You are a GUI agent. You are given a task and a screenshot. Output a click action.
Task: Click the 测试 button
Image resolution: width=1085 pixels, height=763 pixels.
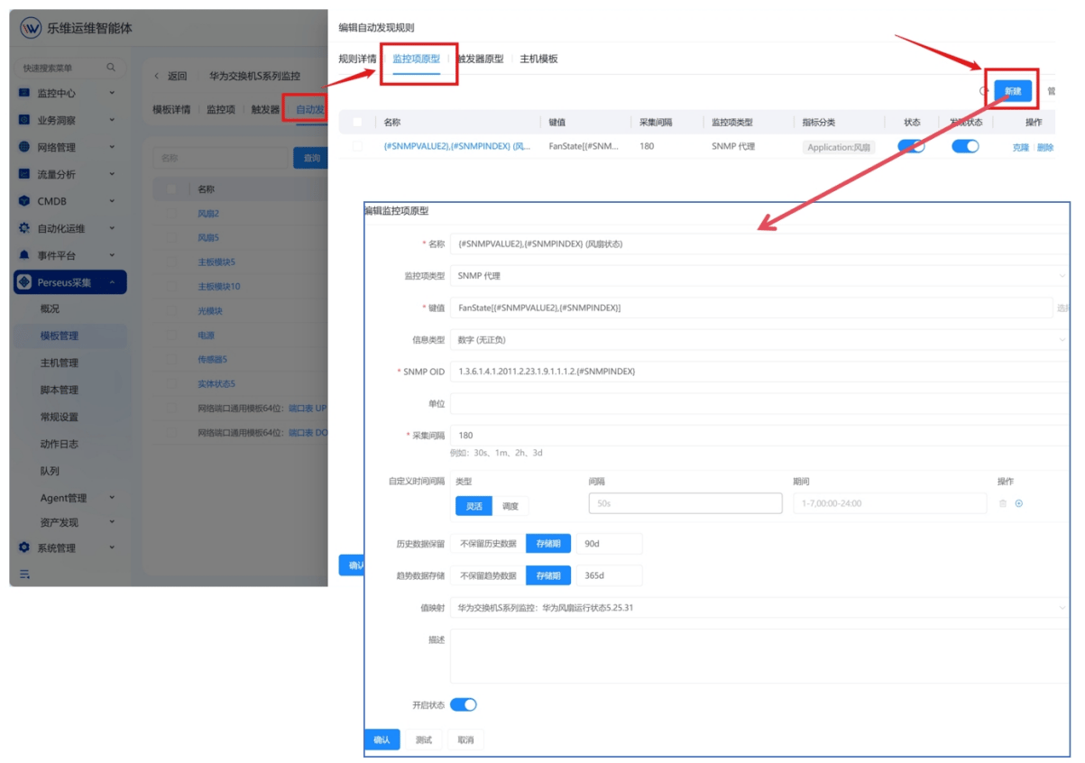click(x=424, y=740)
